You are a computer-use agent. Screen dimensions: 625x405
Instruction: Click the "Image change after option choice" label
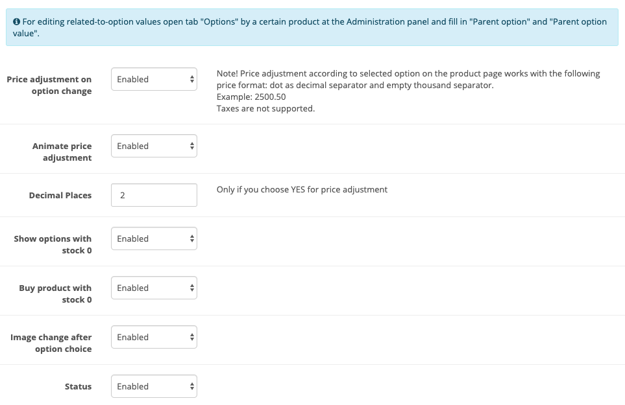coord(51,343)
